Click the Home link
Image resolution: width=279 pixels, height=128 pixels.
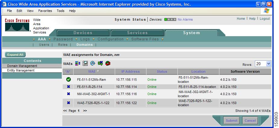point(241,19)
